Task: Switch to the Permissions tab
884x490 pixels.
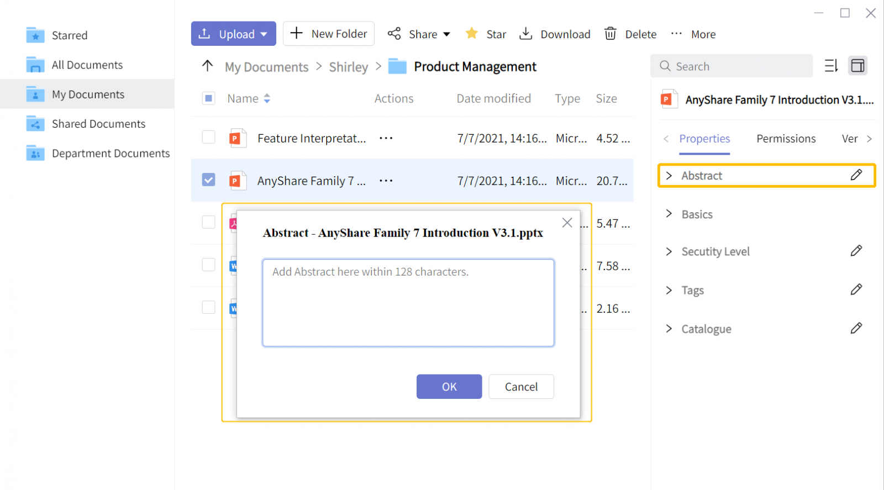Action: pyautogui.click(x=786, y=139)
